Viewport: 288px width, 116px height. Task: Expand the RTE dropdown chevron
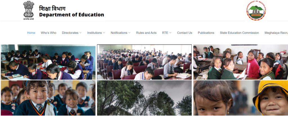coord(170,33)
